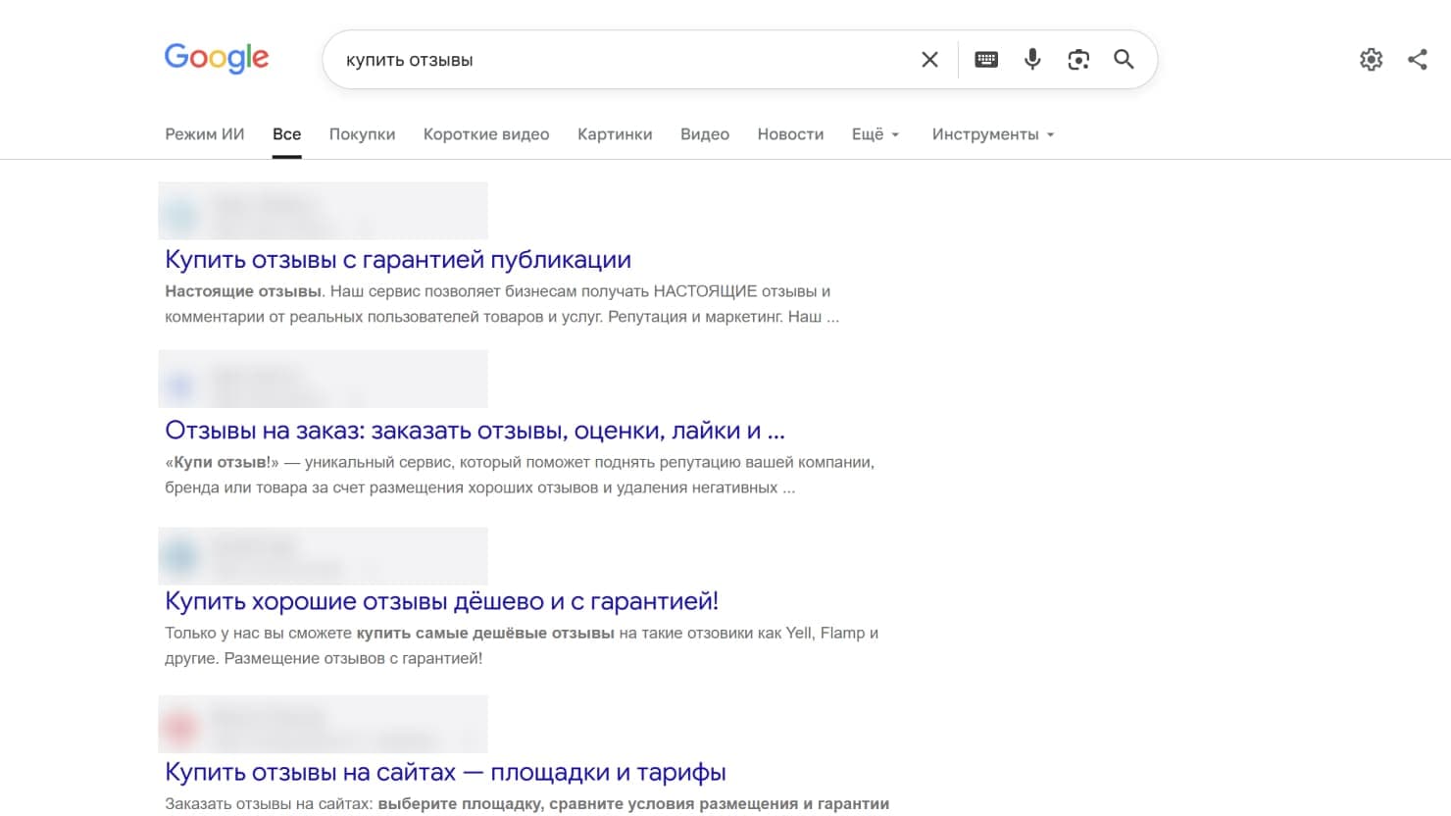This screenshot has width=1451, height=816.
Task: Click the magnifying glass search button
Action: point(1124,60)
